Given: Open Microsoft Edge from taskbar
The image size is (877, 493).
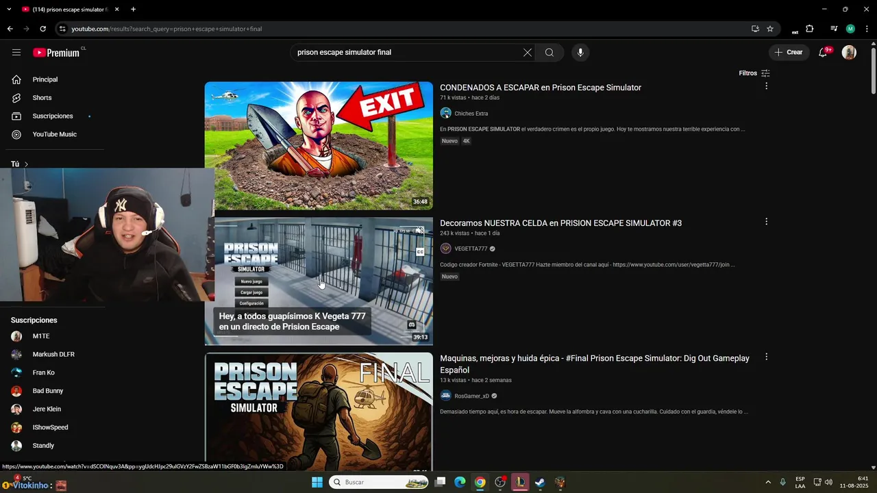Looking at the screenshot, I should pos(460,482).
